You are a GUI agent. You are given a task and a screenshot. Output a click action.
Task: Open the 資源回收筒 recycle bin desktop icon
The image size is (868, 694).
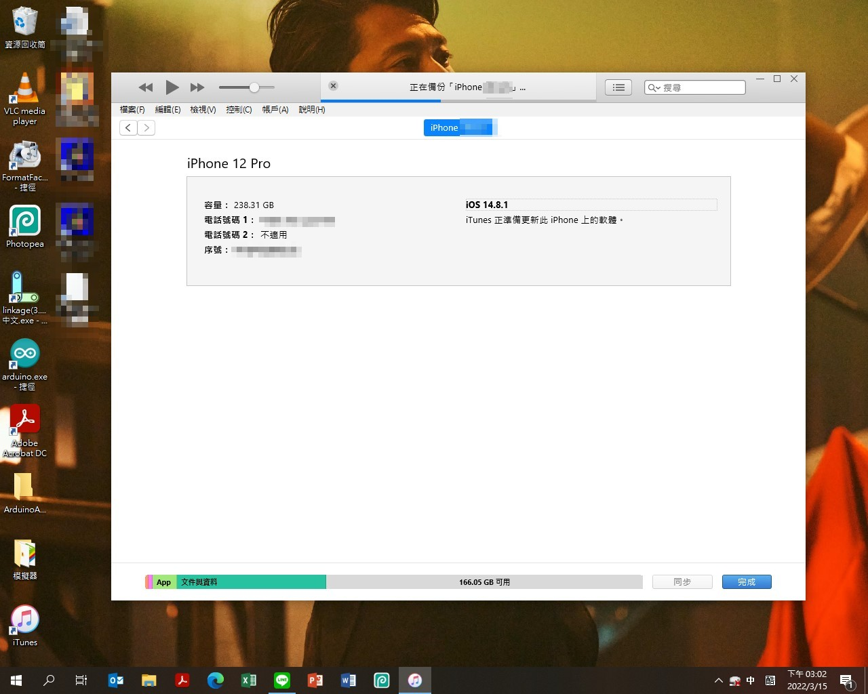pyautogui.click(x=25, y=28)
